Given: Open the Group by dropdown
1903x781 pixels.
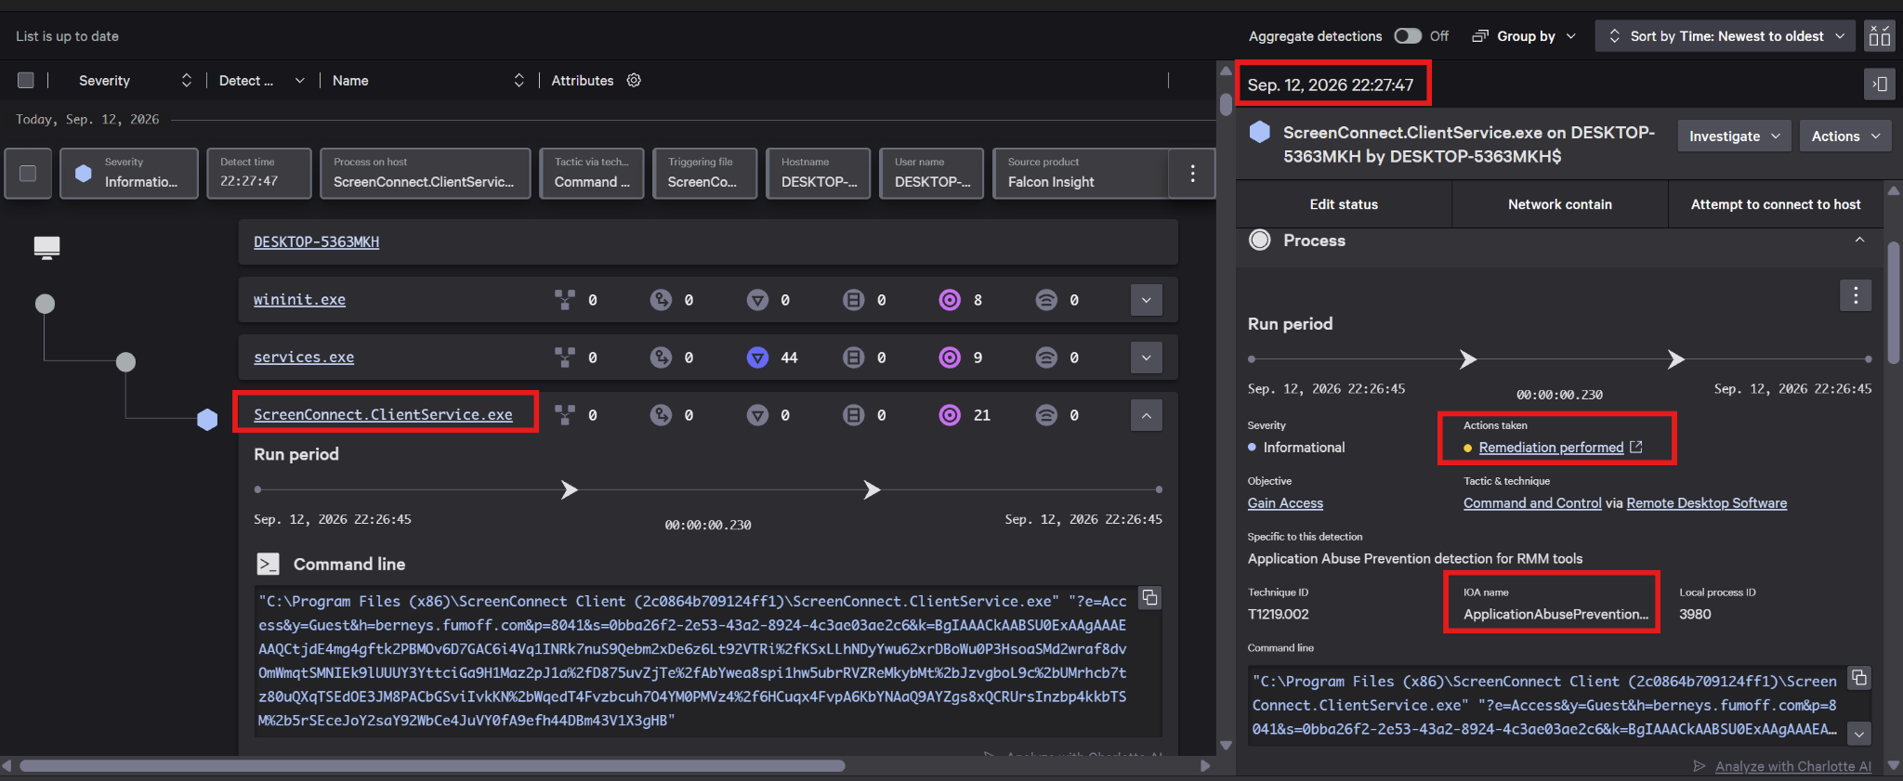Looking at the screenshot, I should [x=1525, y=36].
